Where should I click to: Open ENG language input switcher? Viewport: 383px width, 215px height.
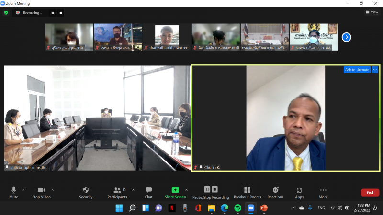321,208
